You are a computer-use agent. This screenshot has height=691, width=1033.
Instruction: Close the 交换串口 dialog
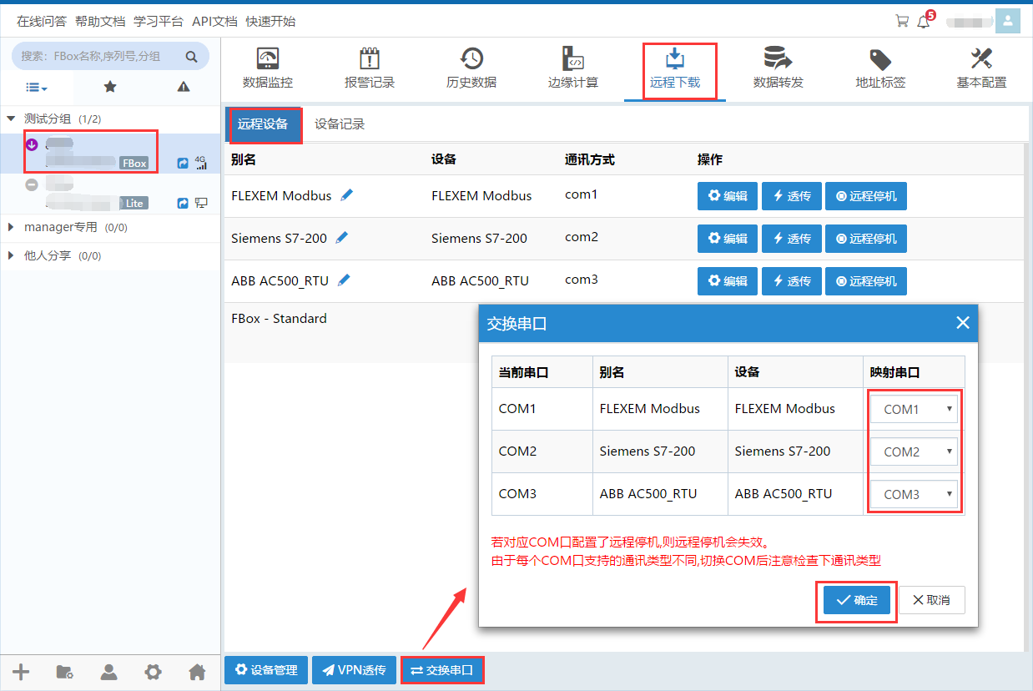[x=962, y=323]
